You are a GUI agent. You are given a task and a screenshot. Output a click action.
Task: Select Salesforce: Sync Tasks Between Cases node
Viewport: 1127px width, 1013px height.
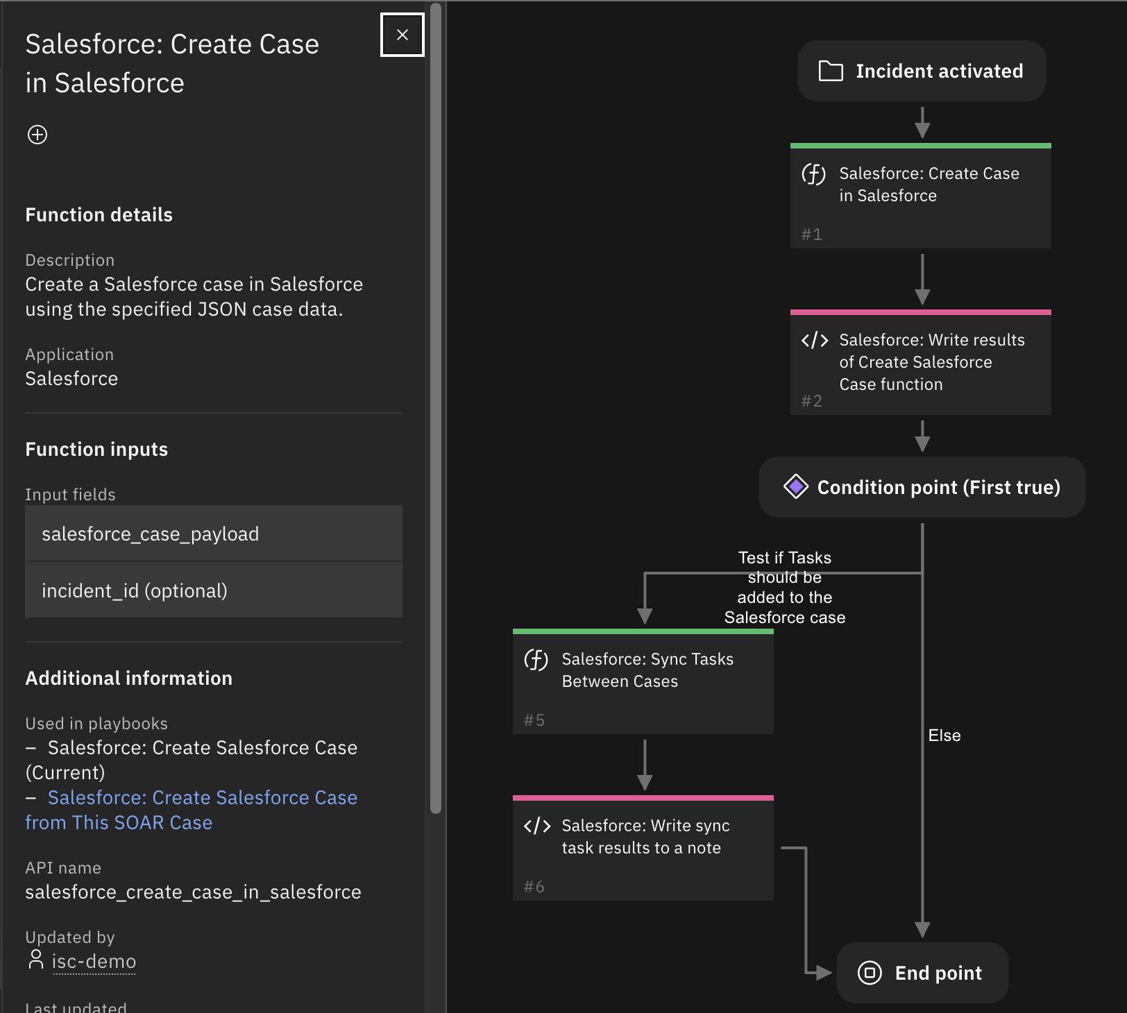(x=643, y=681)
